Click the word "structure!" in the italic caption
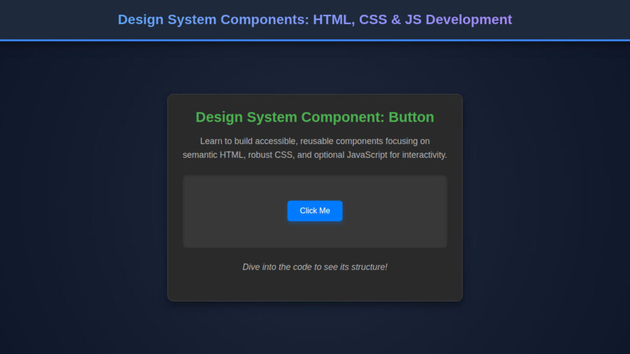630x354 pixels. point(368,267)
